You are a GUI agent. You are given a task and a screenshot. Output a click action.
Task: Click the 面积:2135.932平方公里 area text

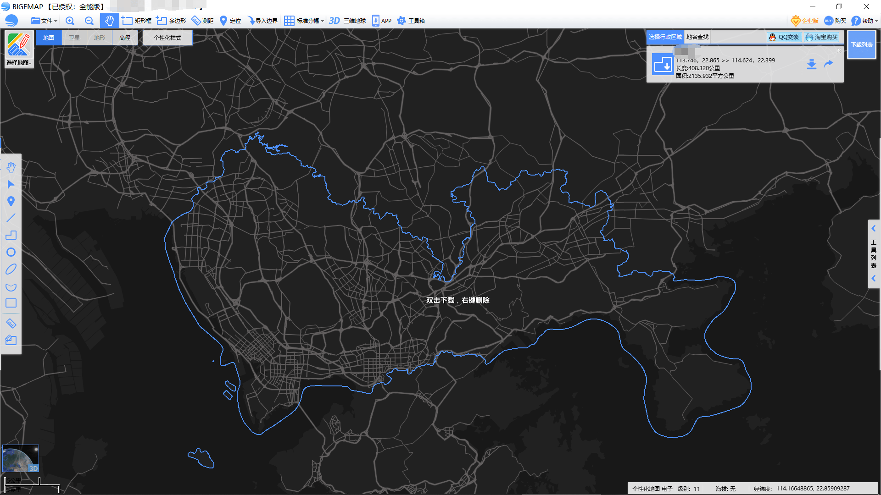coord(705,76)
